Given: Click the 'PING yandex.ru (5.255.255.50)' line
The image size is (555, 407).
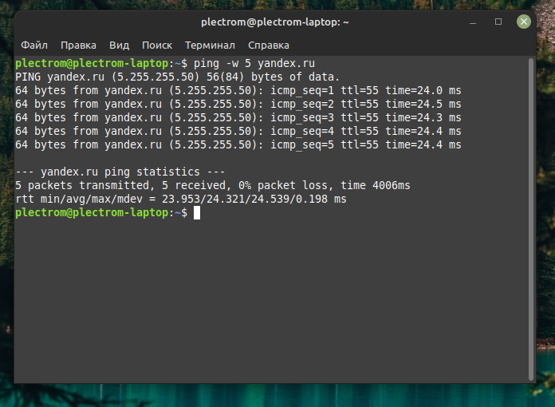Looking at the screenshot, I should click(x=177, y=77).
